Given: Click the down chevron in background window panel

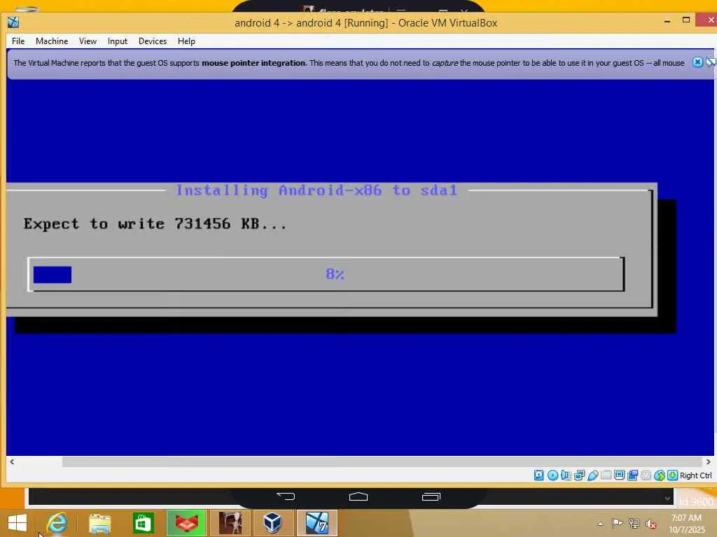Looking at the screenshot, I should click(668, 498).
